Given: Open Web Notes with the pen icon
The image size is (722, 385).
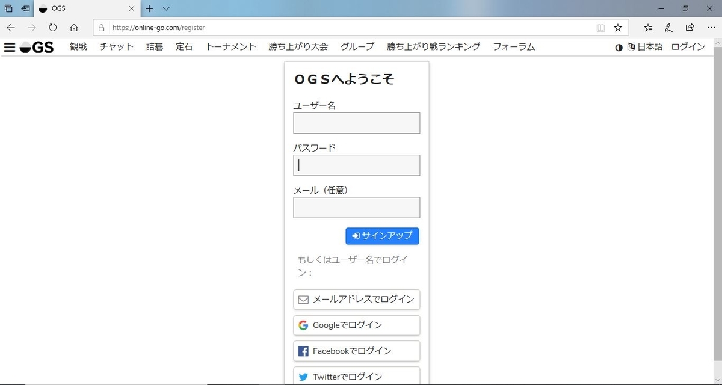Looking at the screenshot, I should [668, 28].
